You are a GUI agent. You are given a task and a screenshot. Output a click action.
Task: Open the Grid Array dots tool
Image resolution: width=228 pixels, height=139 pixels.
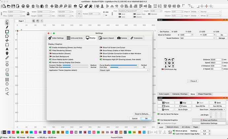click(x=7, y=79)
